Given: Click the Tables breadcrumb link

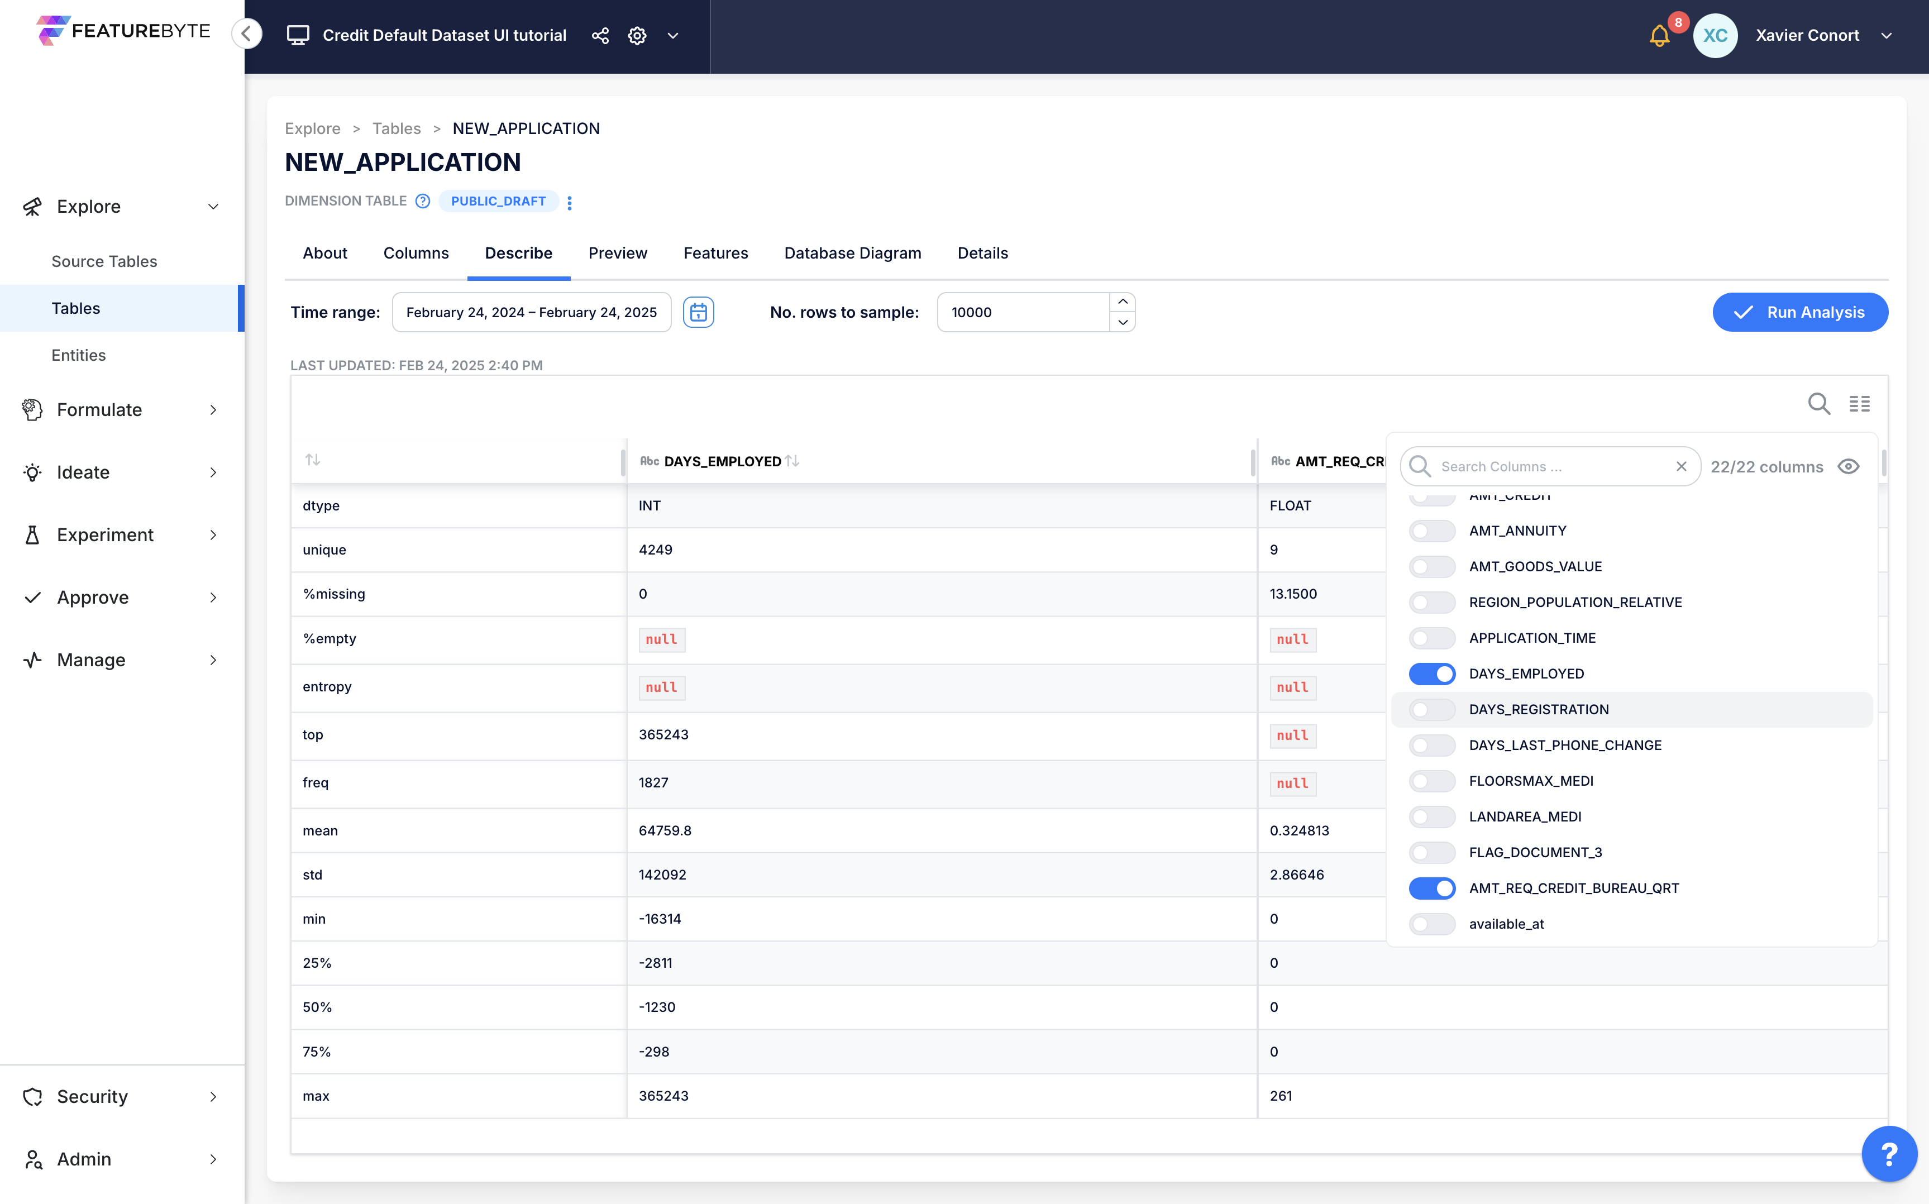Looking at the screenshot, I should (397, 128).
